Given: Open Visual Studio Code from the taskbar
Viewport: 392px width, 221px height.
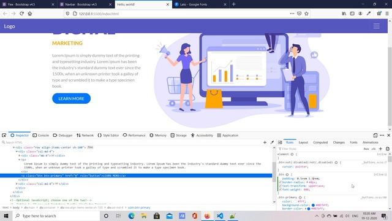Looking at the screenshot, I should click(220, 215).
